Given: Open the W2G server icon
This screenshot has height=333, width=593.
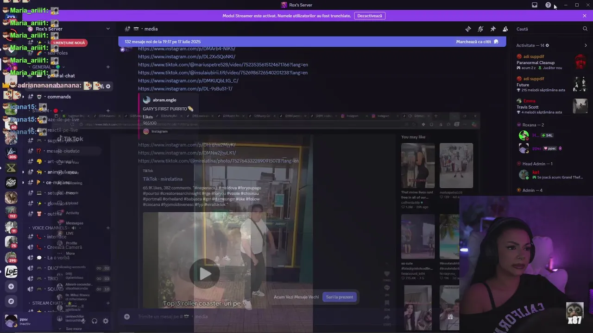Looking at the screenshot, I should (11, 183).
